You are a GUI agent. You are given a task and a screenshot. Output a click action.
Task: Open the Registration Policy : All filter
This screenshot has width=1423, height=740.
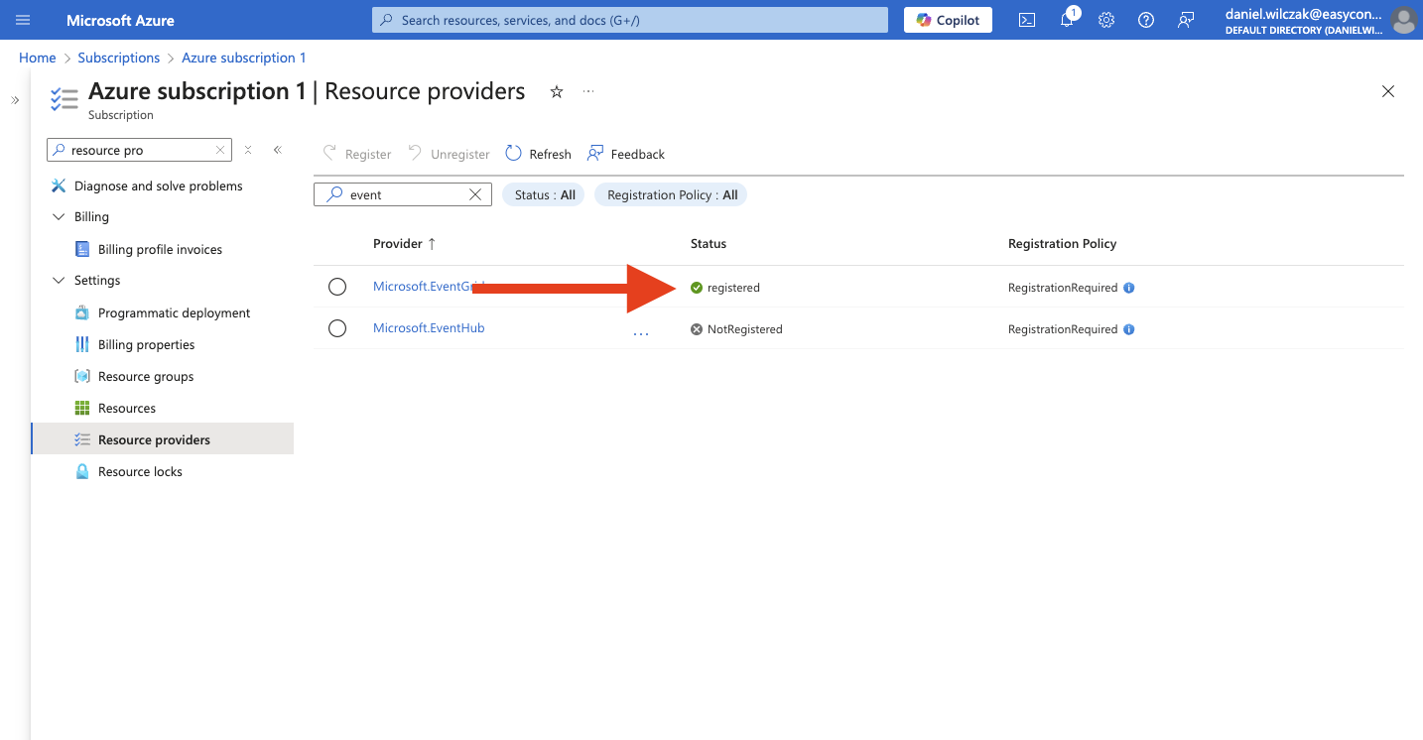pos(671,194)
